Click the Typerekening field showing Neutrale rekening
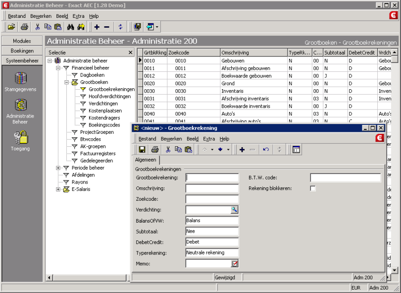Screen dimensions: 401x293 [212, 253]
